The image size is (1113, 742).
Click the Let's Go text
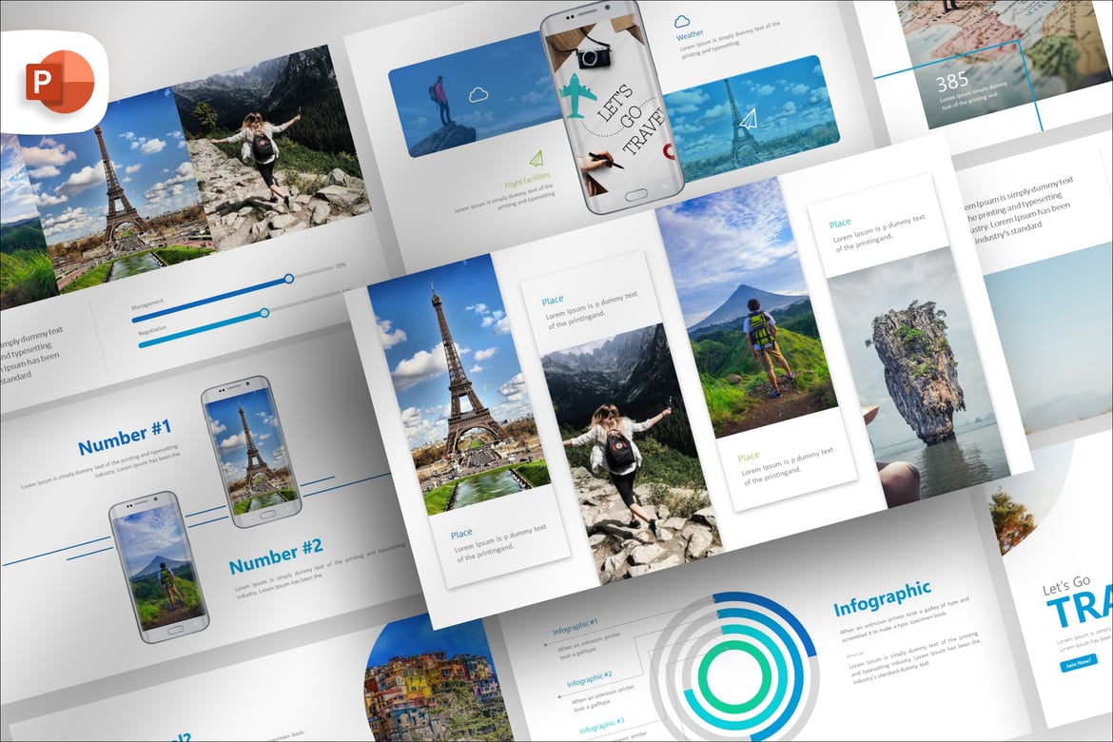coord(1066,585)
